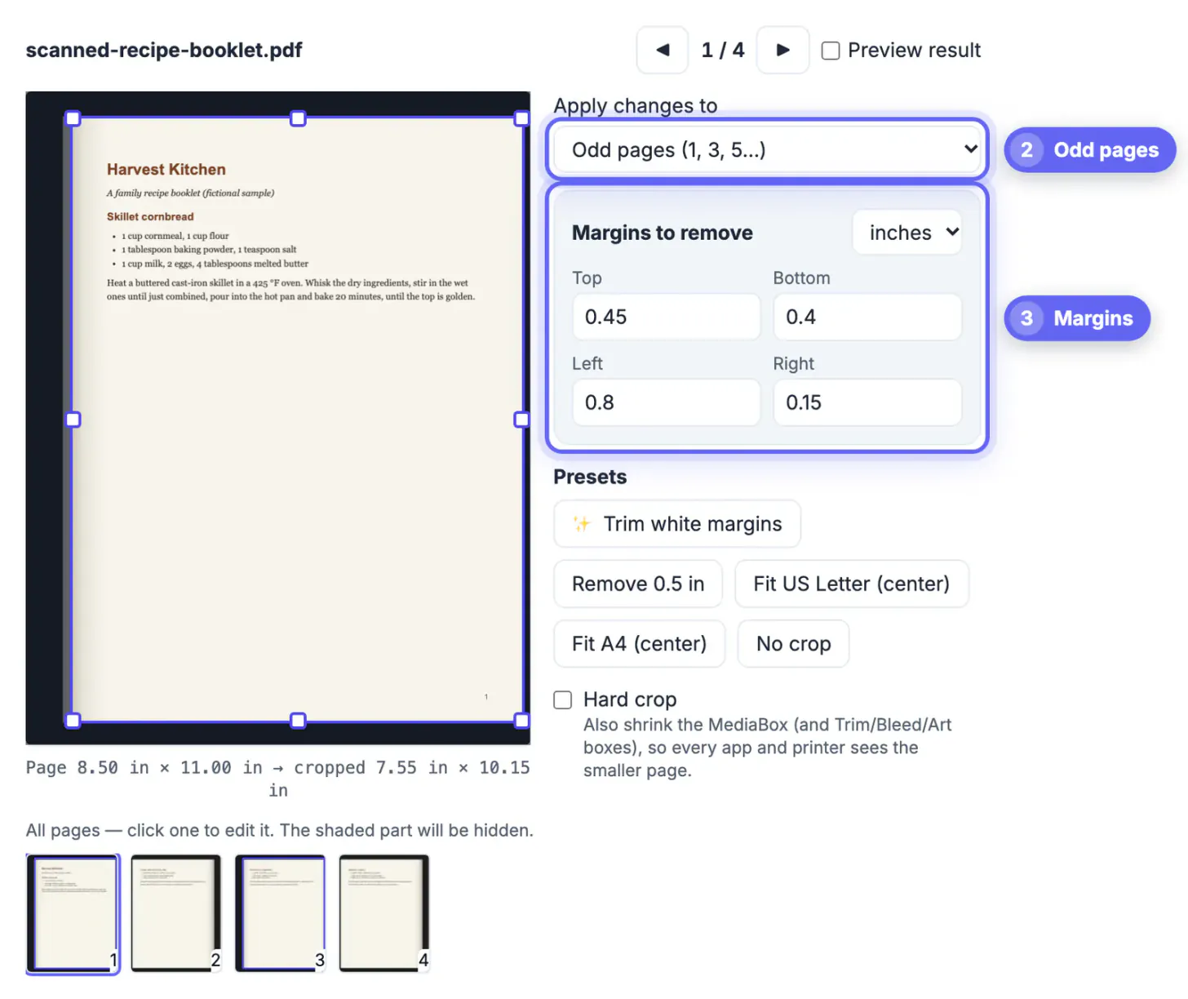1188x999 pixels.
Task: Select page 1 thumbnail
Action: click(73, 913)
